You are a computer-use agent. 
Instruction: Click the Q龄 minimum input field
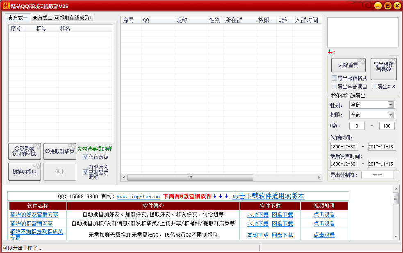(x=357, y=126)
